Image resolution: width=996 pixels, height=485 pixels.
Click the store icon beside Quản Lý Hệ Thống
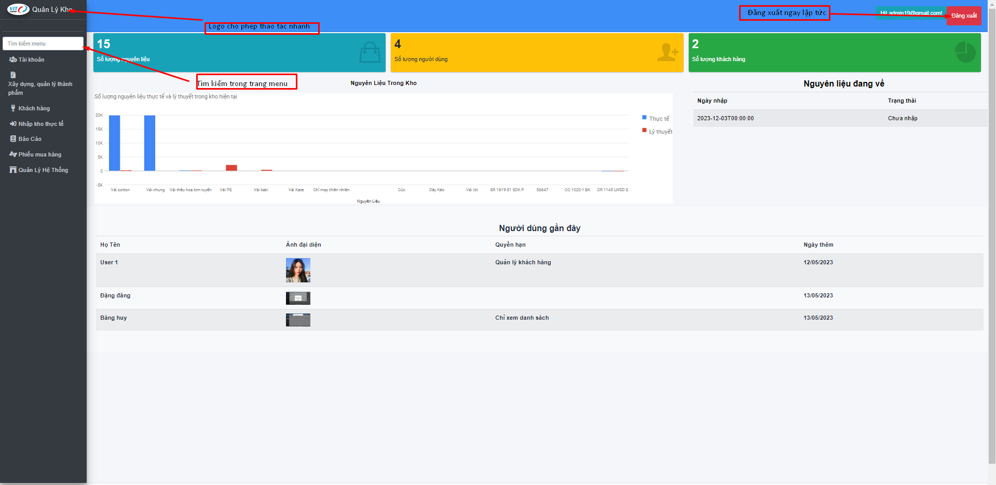pos(13,170)
